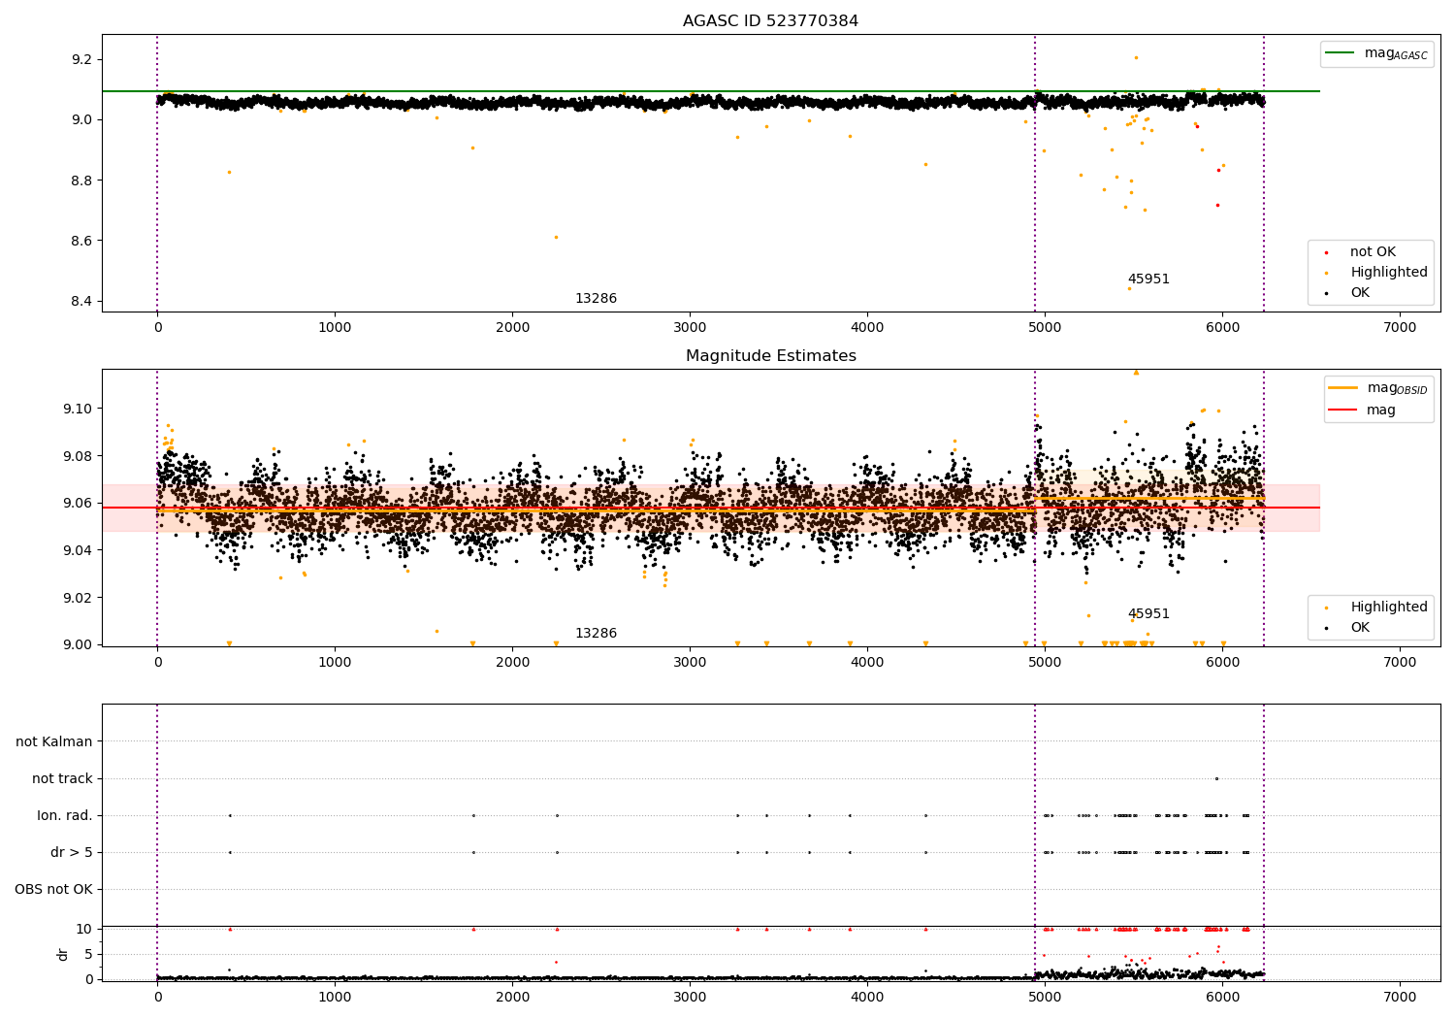The height and width of the screenshot is (1019, 1455).
Task: Click the 8.8 y-tick in top plot
Action: 81,181
